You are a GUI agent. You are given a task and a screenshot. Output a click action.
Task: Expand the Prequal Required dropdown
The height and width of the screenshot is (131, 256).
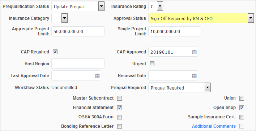click(x=208, y=87)
